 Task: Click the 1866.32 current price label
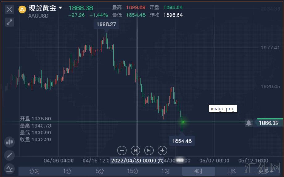[269, 123]
